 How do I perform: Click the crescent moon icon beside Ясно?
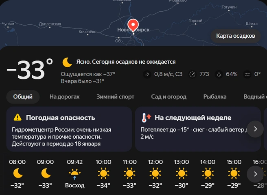pos(67,62)
